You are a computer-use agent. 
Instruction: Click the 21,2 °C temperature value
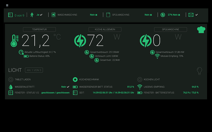[x=36, y=40]
